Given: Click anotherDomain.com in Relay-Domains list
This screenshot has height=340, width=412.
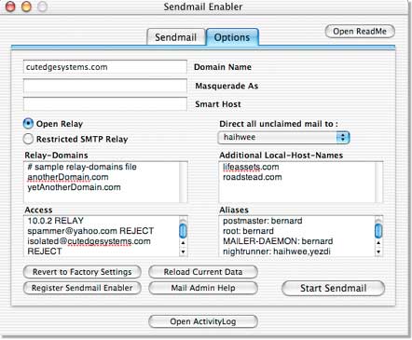Looking at the screenshot, I should click(x=68, y=177).
